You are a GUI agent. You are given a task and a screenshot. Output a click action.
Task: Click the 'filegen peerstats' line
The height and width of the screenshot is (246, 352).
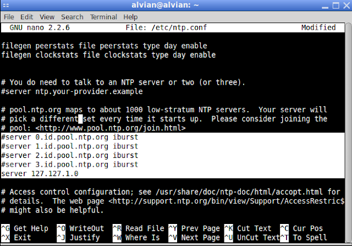(x=104, y=46)
